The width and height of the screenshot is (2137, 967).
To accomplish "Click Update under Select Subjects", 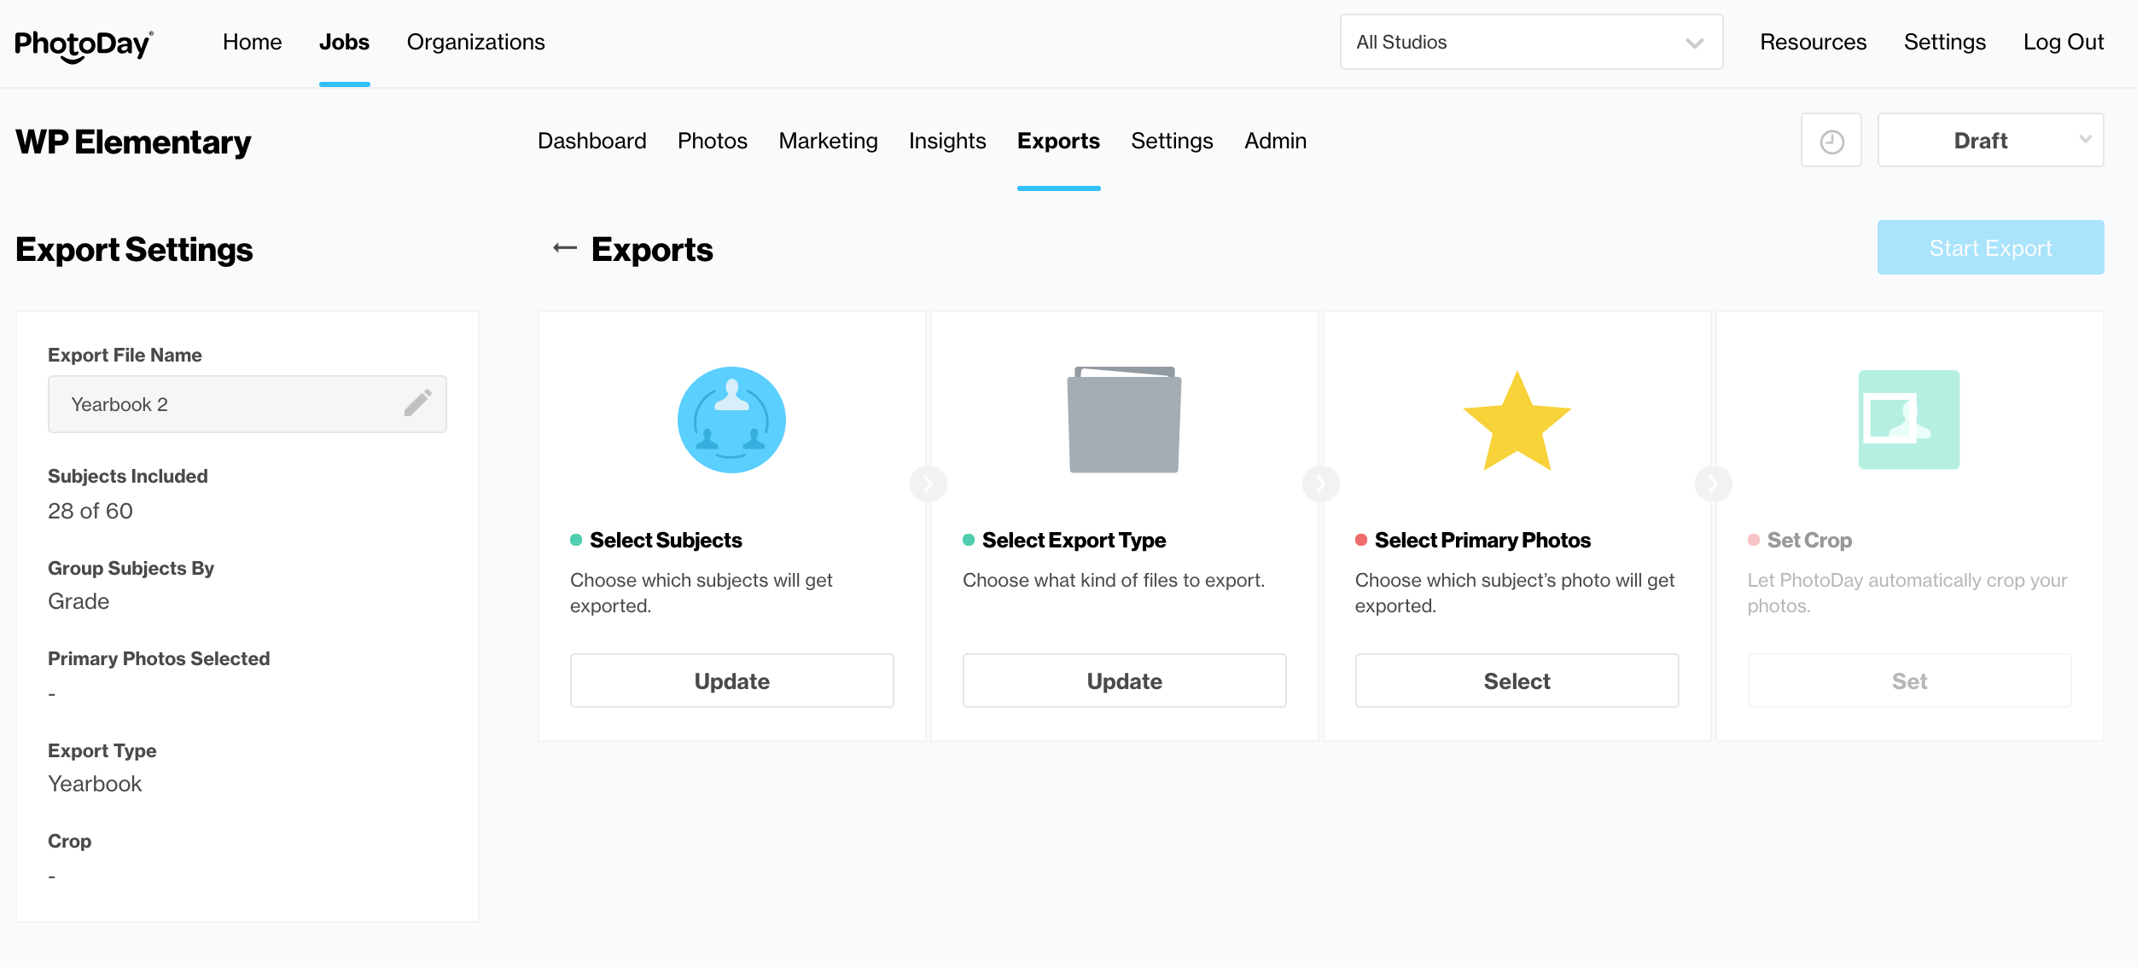I will (x=731, y=680).
